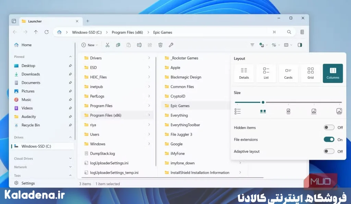
Task: Expand chevron next to InstallShield Installation Information
Action: coord(240,172)
